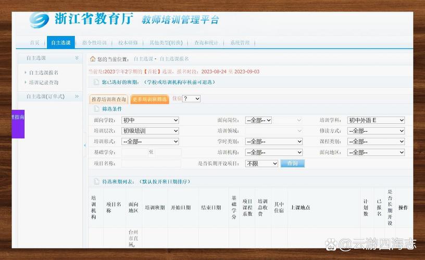Collapse the sidebar using the small arrow handle
This screenshot has width=425, height=260.
(x=85, y=146)
